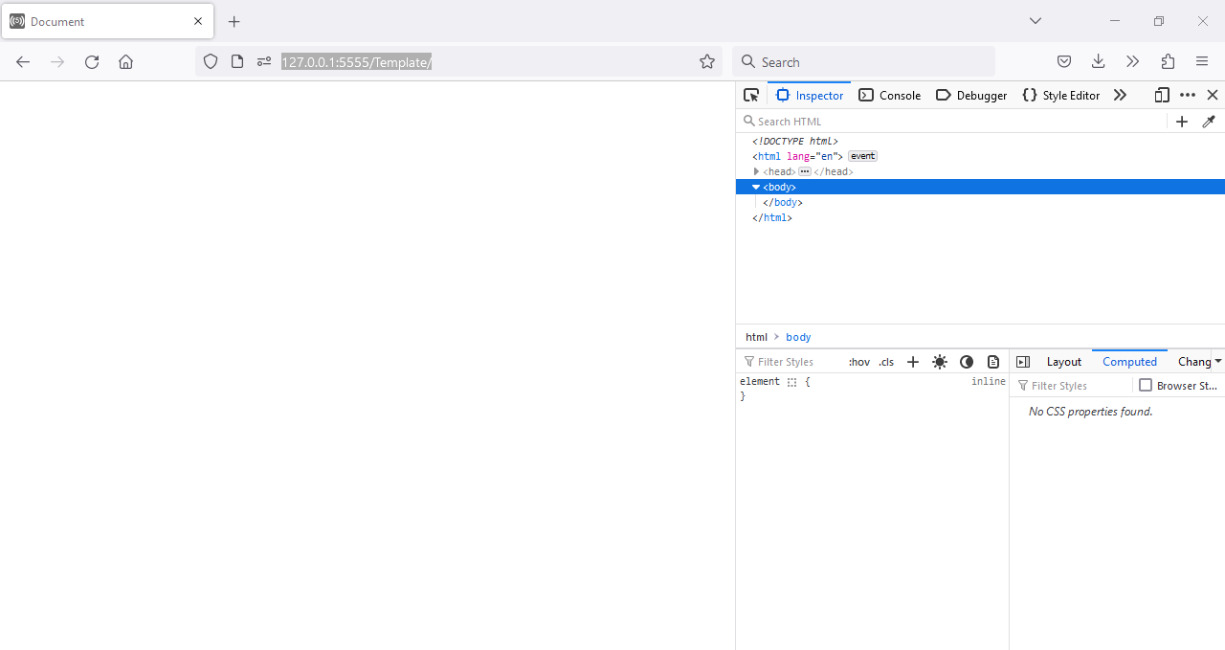
Task: Simulate dark color scheme with moon icon
Action: click(x=966, y=362)
